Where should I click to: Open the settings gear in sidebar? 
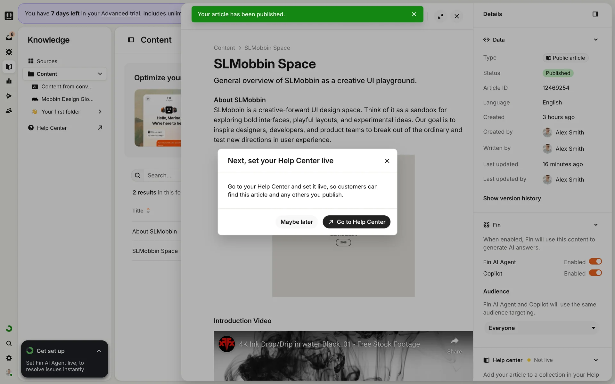coord(9,358)
